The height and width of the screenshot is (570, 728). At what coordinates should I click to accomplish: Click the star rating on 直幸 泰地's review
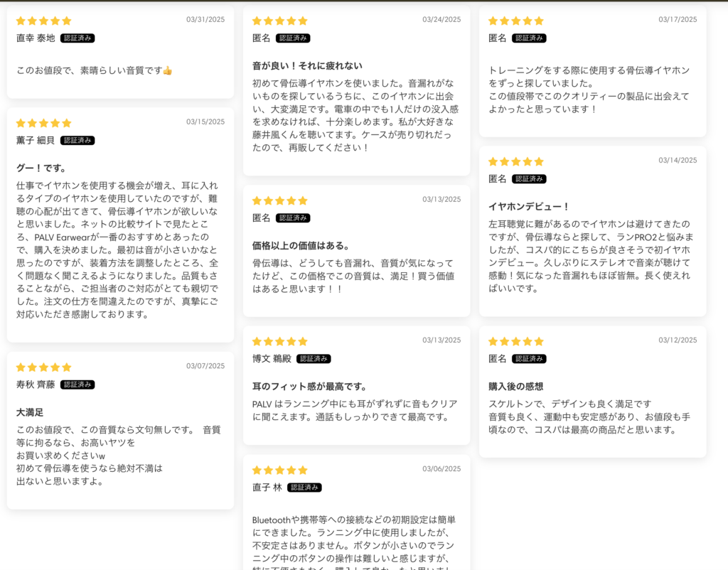[x=43, y=21]
